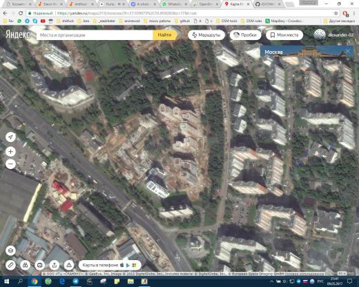
Task: Open the road events triangle icon
Action: pyautogui.click(x=69, y=265)
